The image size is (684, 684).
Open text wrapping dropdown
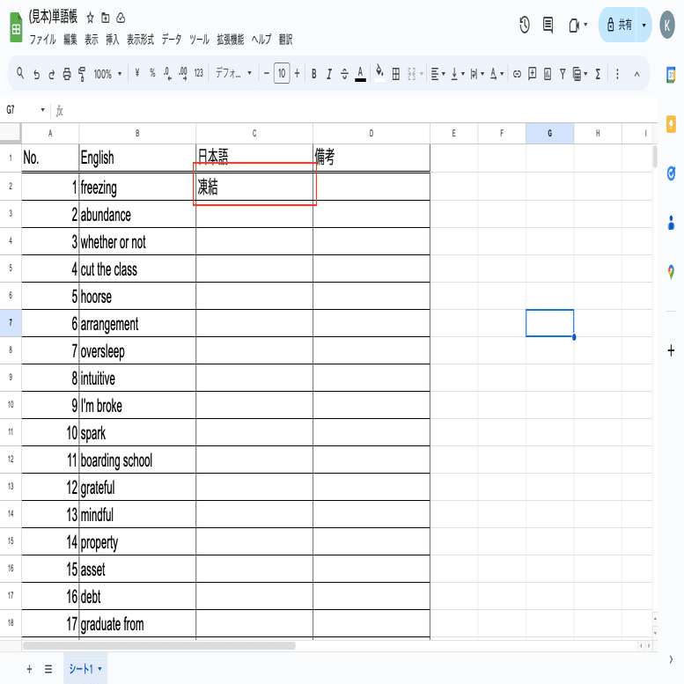[477, 74]
